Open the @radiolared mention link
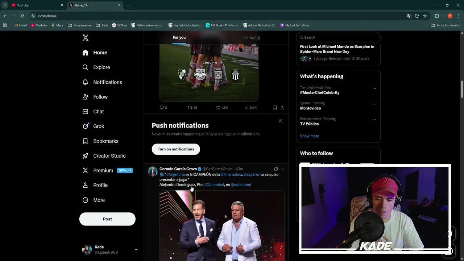This screenshot has width=464, height=261. point(241,185)
